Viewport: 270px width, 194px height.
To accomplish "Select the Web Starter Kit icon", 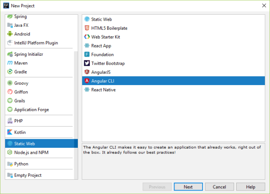I will click(87, 37).
